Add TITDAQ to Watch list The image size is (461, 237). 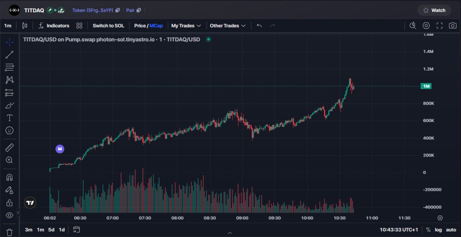[434, 10]
